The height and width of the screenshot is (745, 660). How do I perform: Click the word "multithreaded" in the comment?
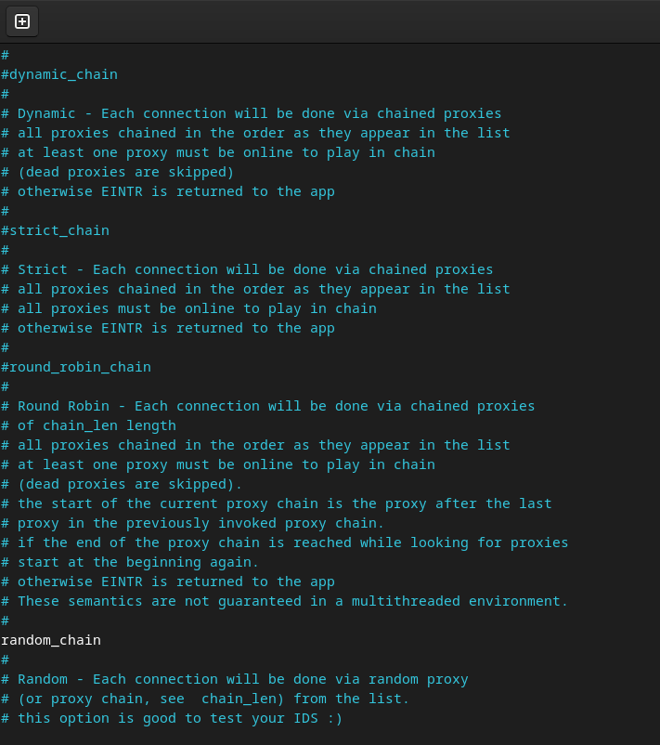point(406,601)
